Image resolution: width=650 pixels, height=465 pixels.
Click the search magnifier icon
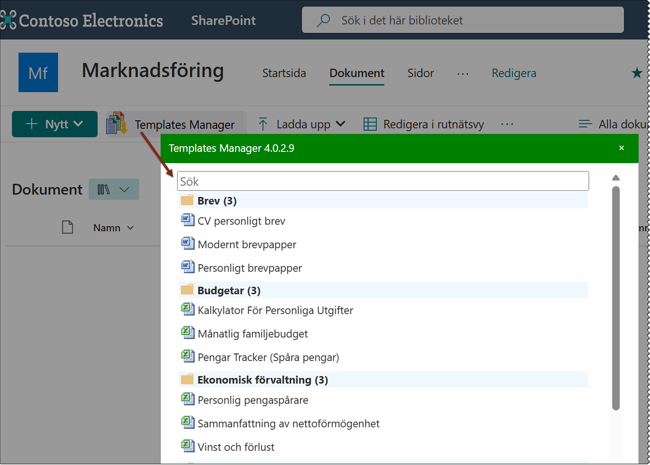click(x=323, y=20)
